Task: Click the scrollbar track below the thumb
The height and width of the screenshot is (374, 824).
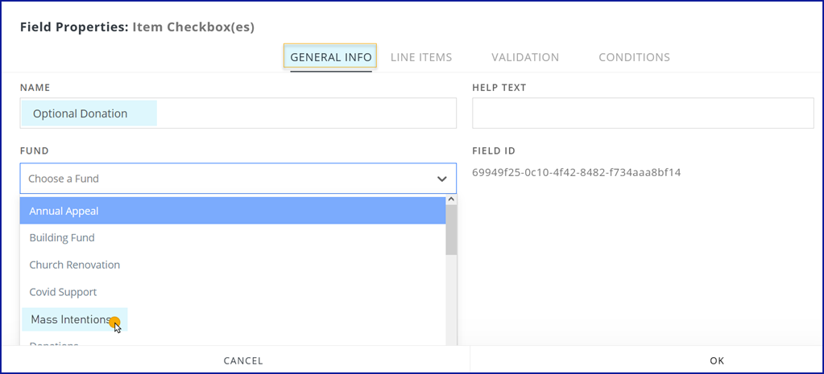Action: [x=451, y=298]
